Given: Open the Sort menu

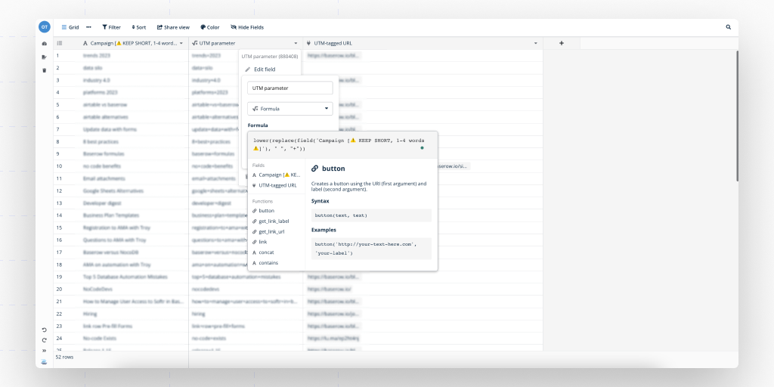Looking at the screenshot, I should (x=138, y=27).
